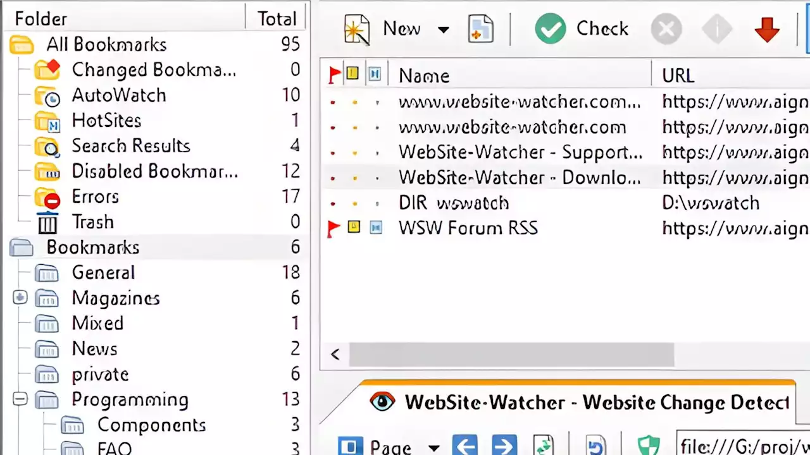Click the D:\wswatch URL cell
Screen dimensions: 810x455
710,203
